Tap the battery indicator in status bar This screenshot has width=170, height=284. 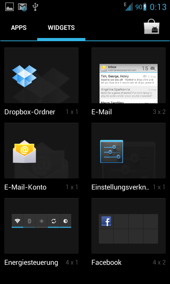click(145, 7)
